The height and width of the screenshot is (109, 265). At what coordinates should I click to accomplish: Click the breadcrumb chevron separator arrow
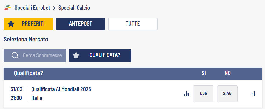54,8
